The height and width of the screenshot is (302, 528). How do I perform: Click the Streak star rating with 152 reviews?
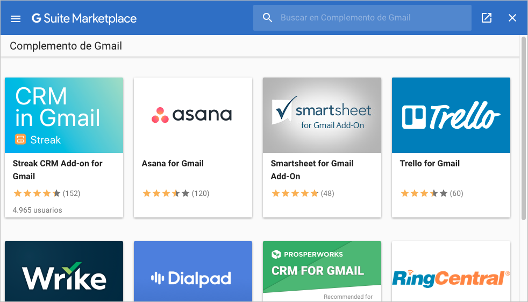46,193
